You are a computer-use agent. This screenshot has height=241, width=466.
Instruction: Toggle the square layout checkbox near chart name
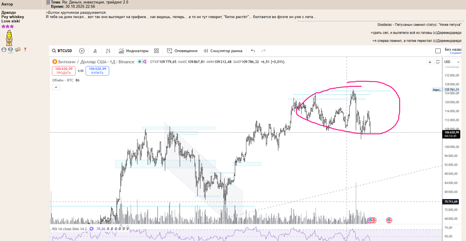[x=438, y=51]
